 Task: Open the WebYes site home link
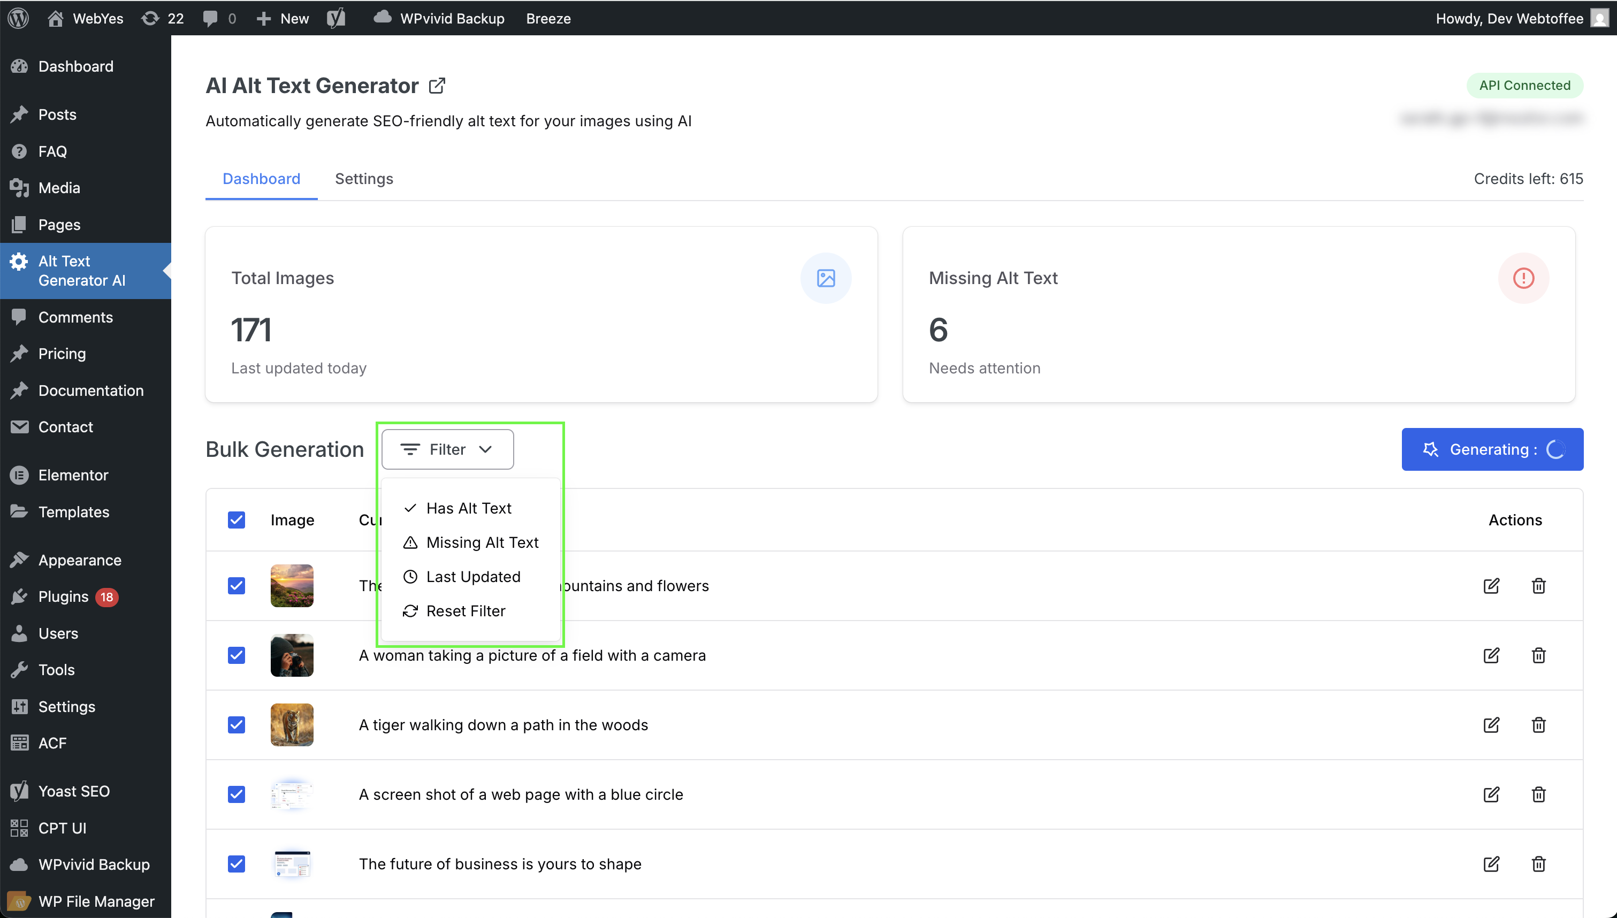pyautogui.click(x=85, y=18)
